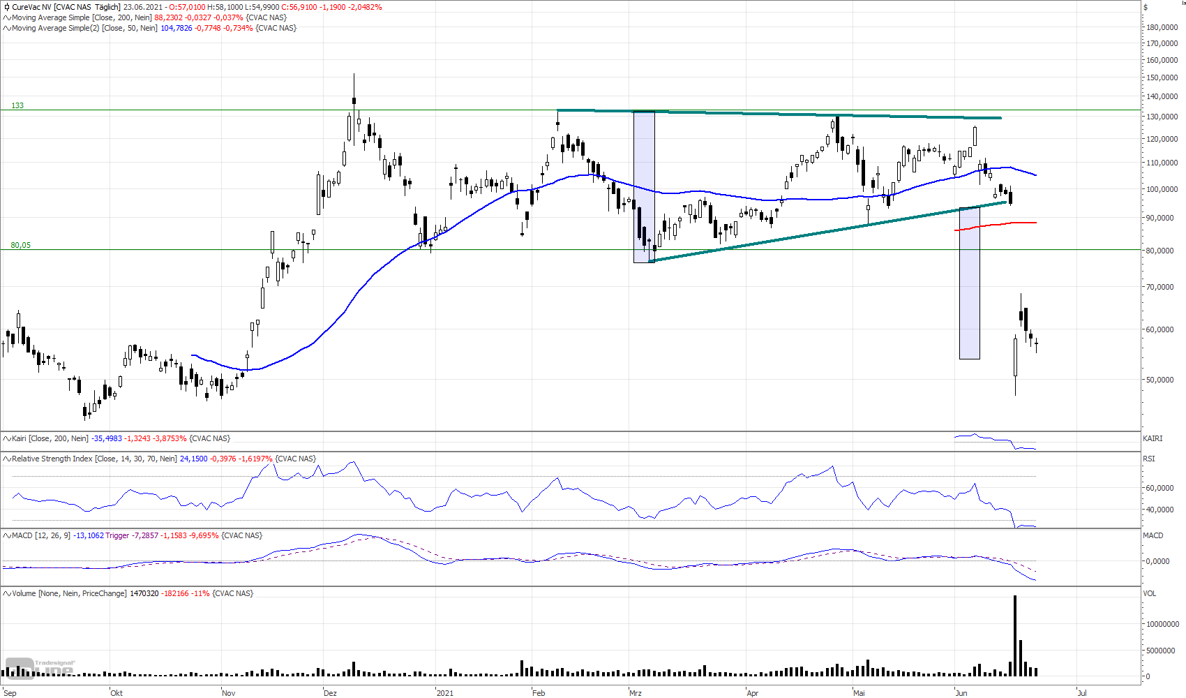1186x698 pixels.
Task: Select the Moving Average Simple(2) [Close, 50, Nein] label
Action: (84, 28)
